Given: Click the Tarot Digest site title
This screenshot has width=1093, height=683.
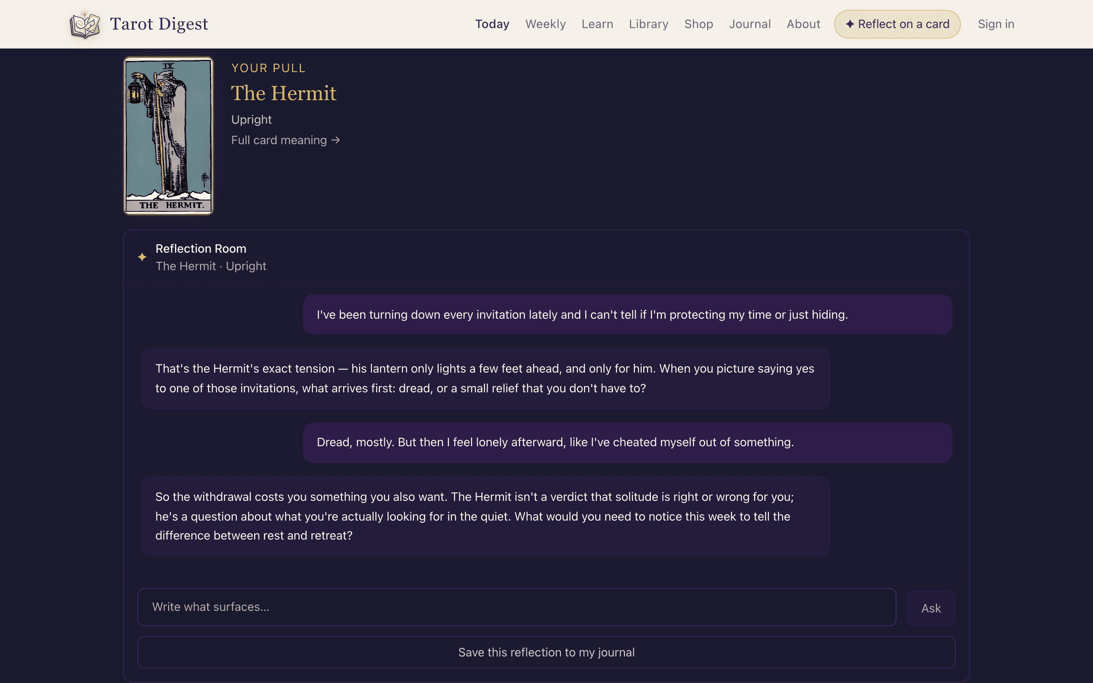Looking at the screenshot, I should click(159, 24).
